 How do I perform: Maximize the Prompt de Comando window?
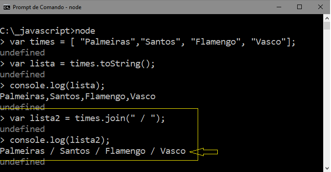(x=299, y=7)
